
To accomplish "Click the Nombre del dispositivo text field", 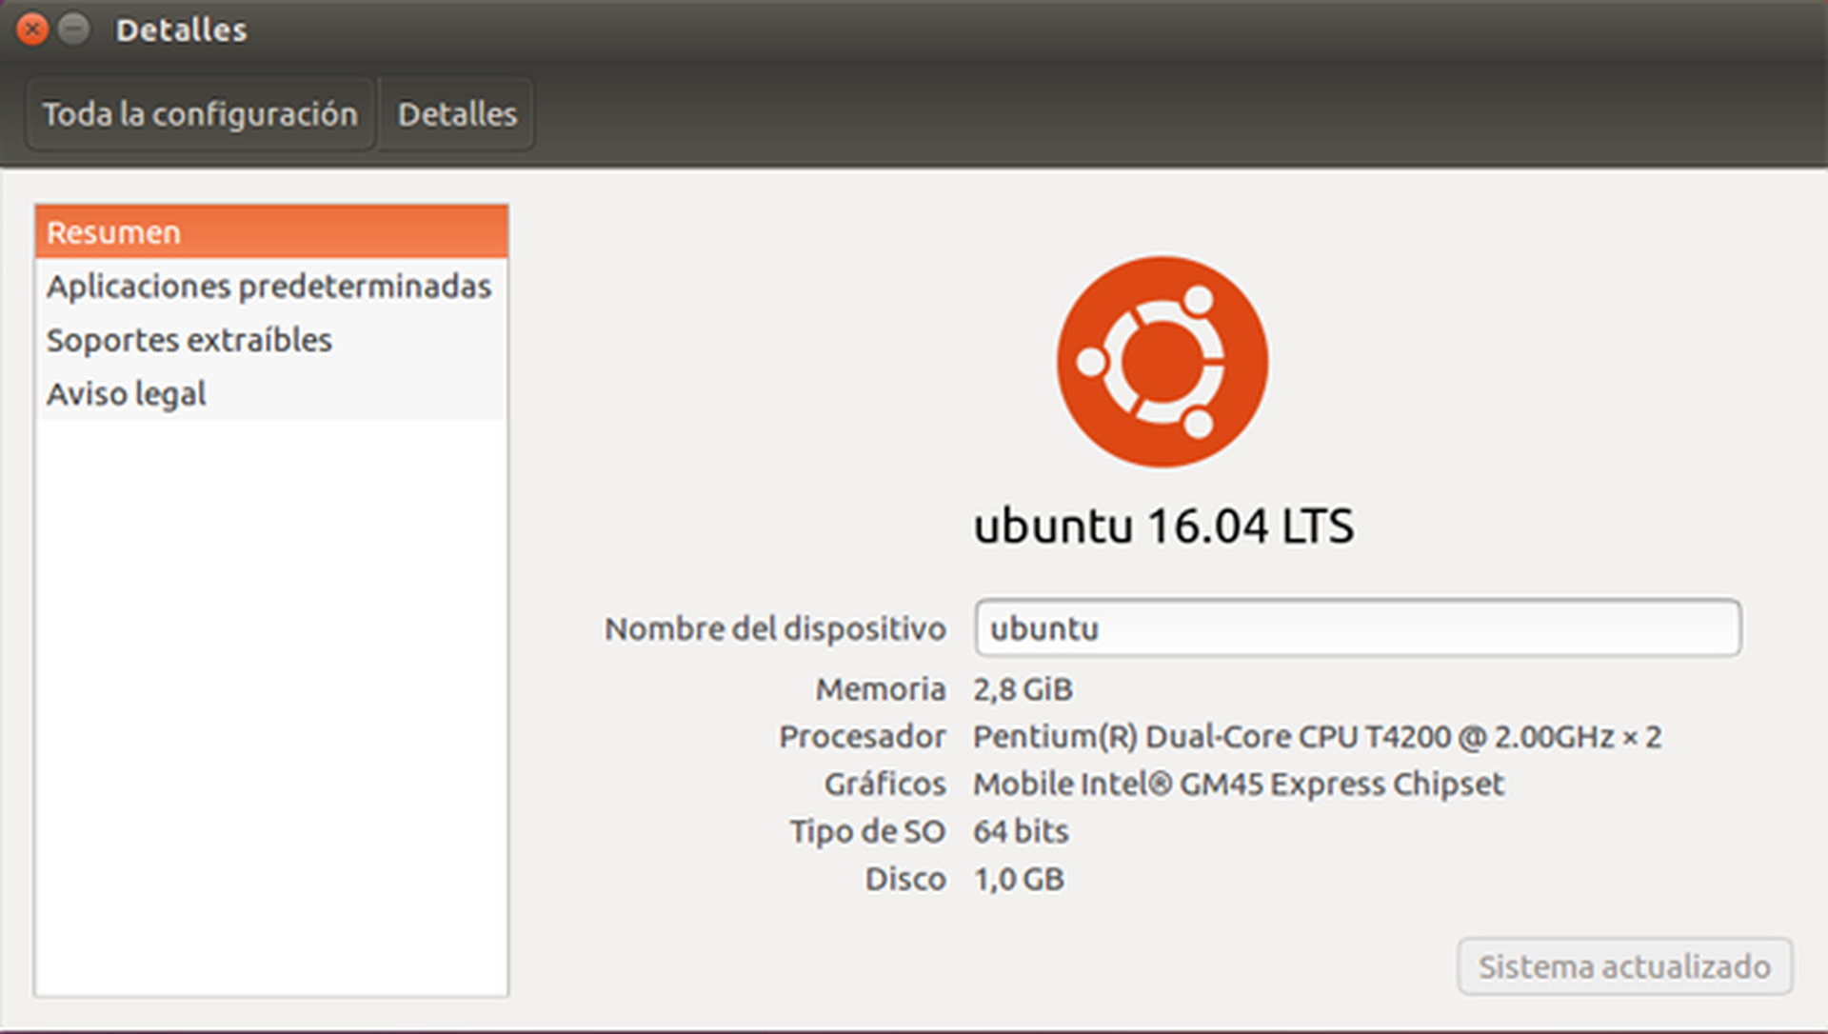I will point(1358,628).
